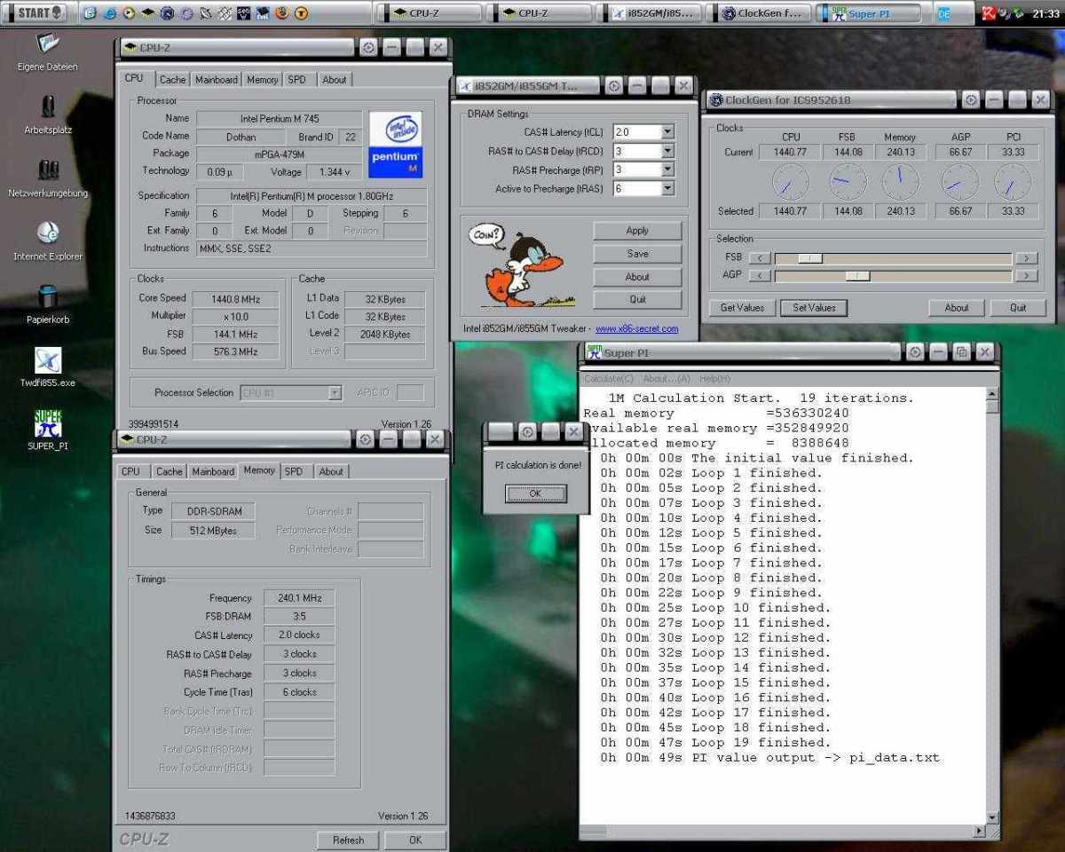This screenshot has height=852, width=1065.
Task: Click Super PI vertical scrollbar down arrow
Action: (992, 817)
